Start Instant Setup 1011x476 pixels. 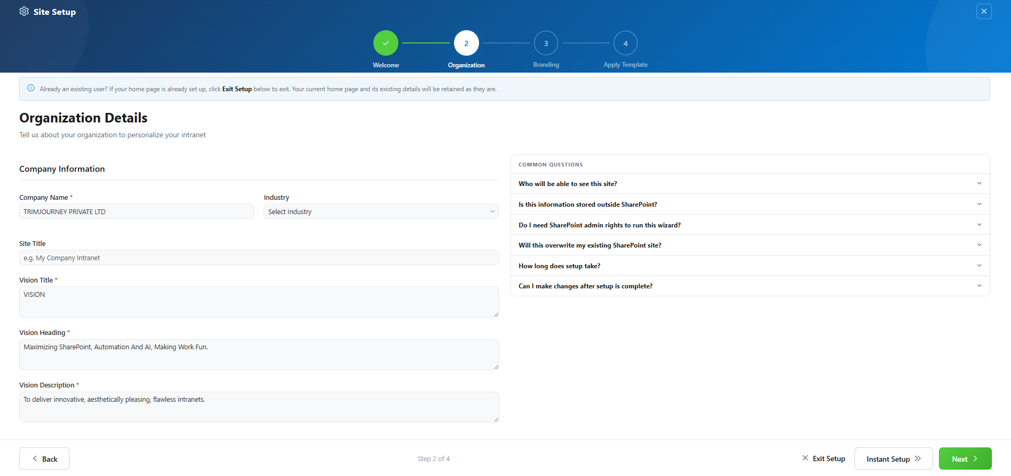click(x=893, y=459)
